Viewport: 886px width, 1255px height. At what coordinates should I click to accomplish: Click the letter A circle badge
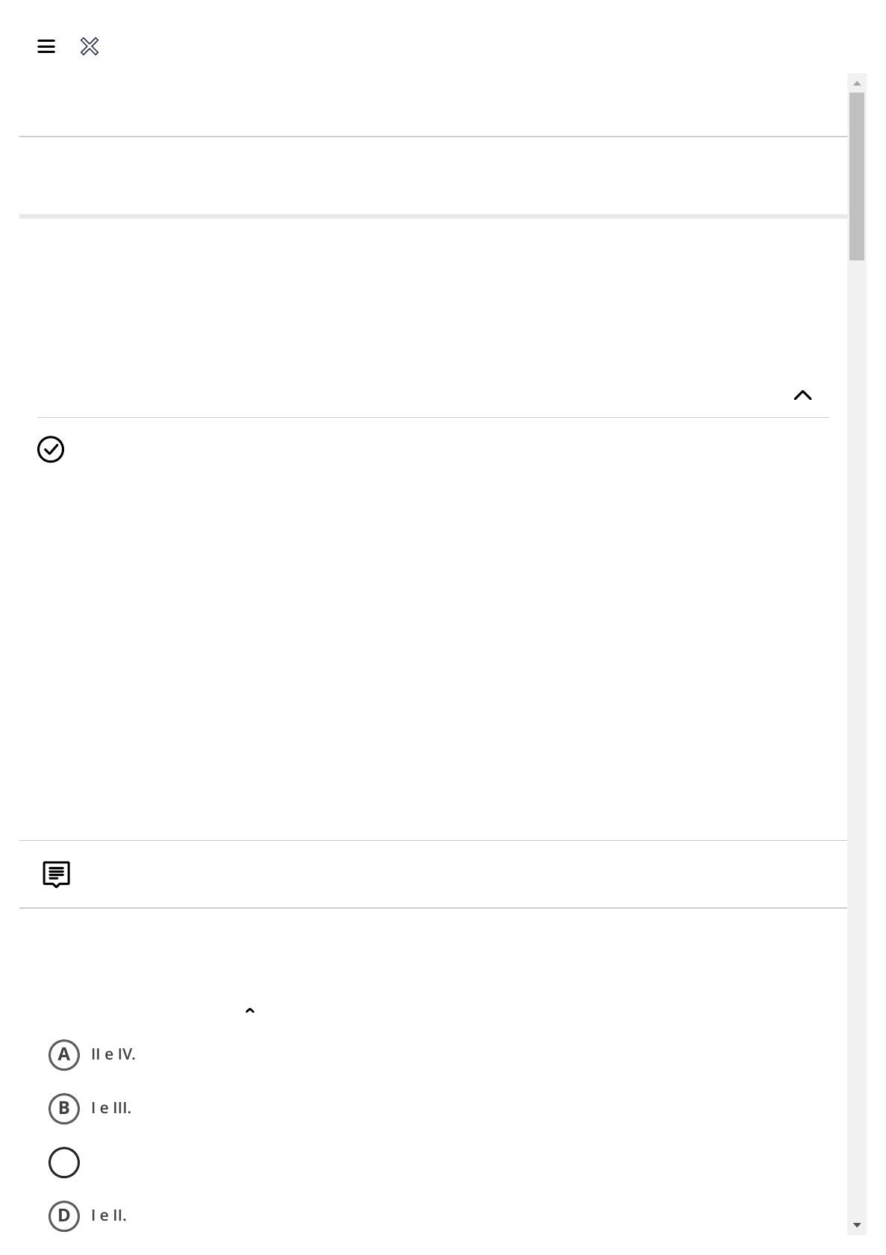[64, 1055]
